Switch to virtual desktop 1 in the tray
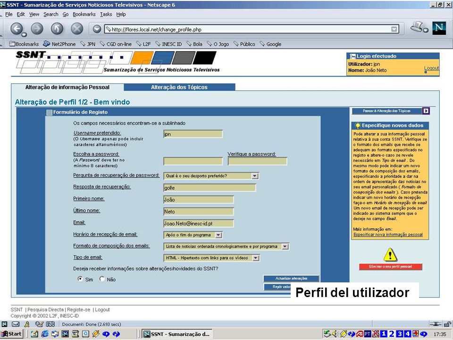This screenshot has height=340, width=453. (383, 334)
